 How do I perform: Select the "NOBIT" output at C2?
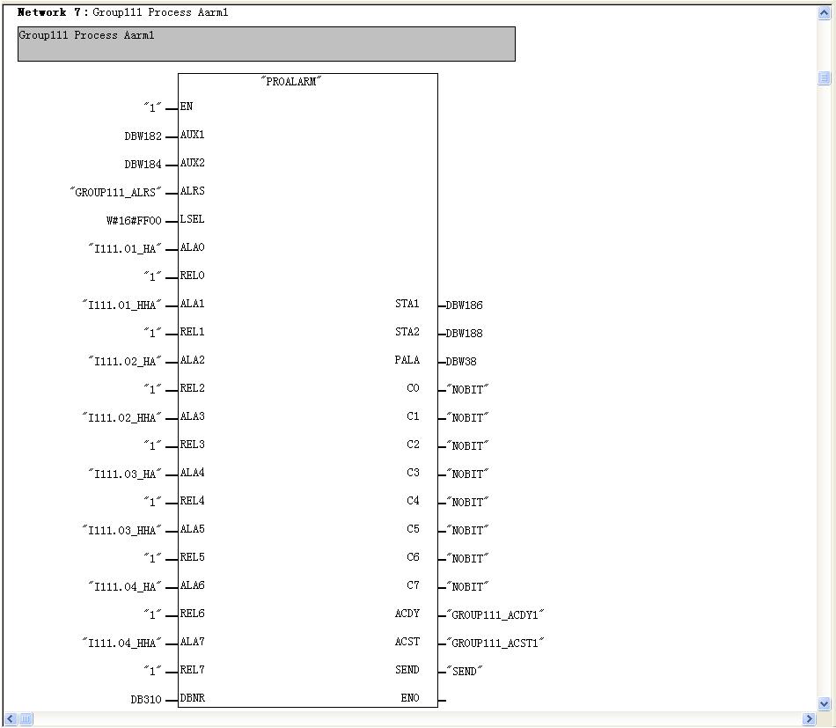(x=467, y=445)
